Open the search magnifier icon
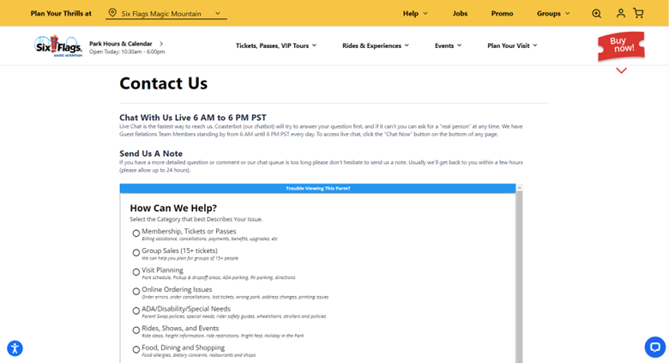Image resolution: width=669 pixels, height=363 pixels. 596,14
